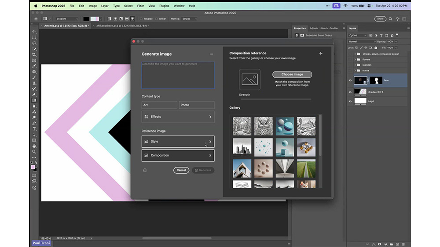Click the Home icon in options bar

point(36,19)
